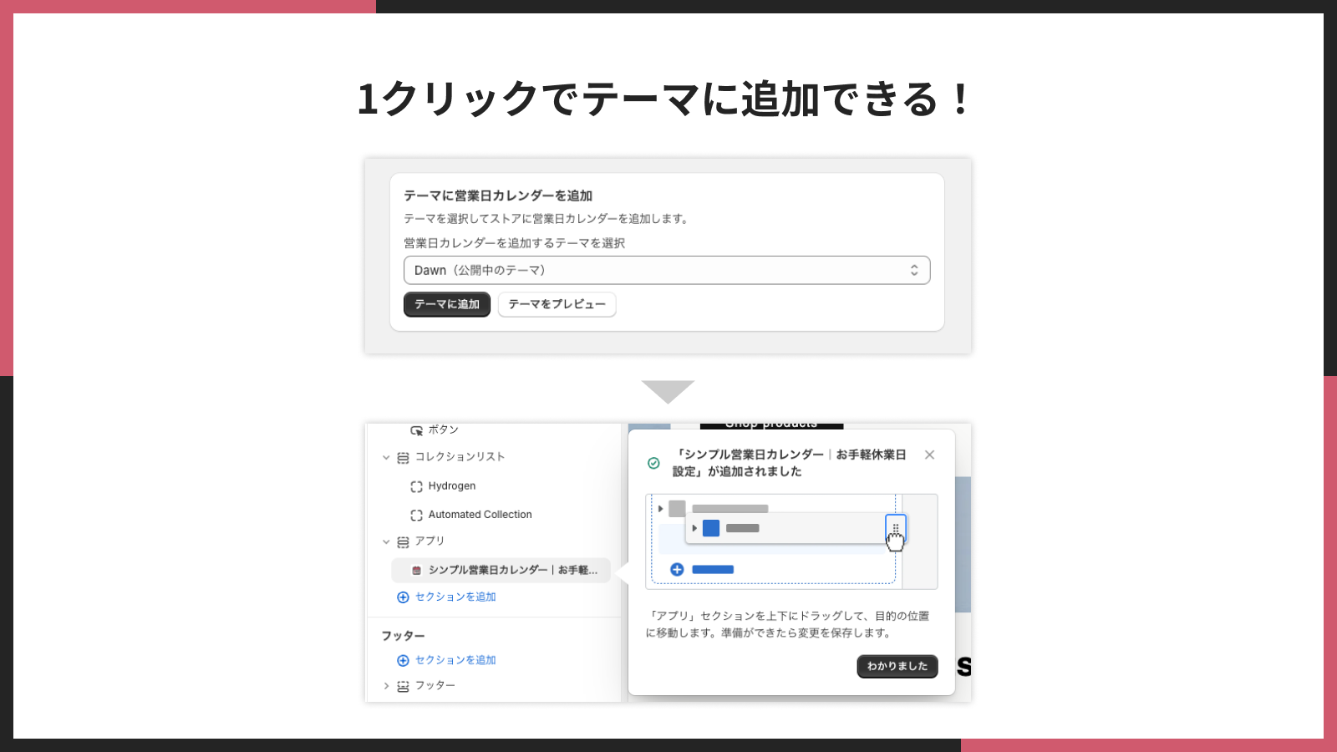The width and height of the screenshot is (1337, 752).
Task: Click the フッター section icon at the bottom
Action: point(403,685)
